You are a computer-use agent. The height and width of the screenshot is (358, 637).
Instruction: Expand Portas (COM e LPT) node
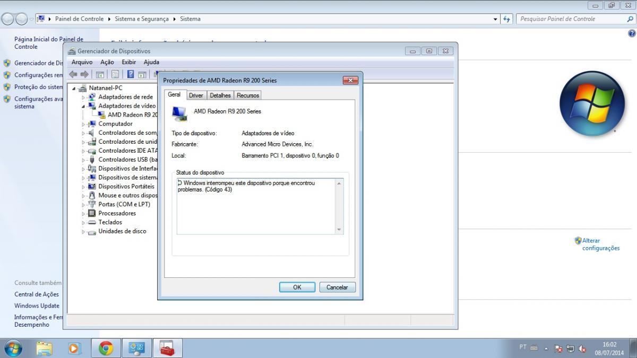(x=83, y=204)
